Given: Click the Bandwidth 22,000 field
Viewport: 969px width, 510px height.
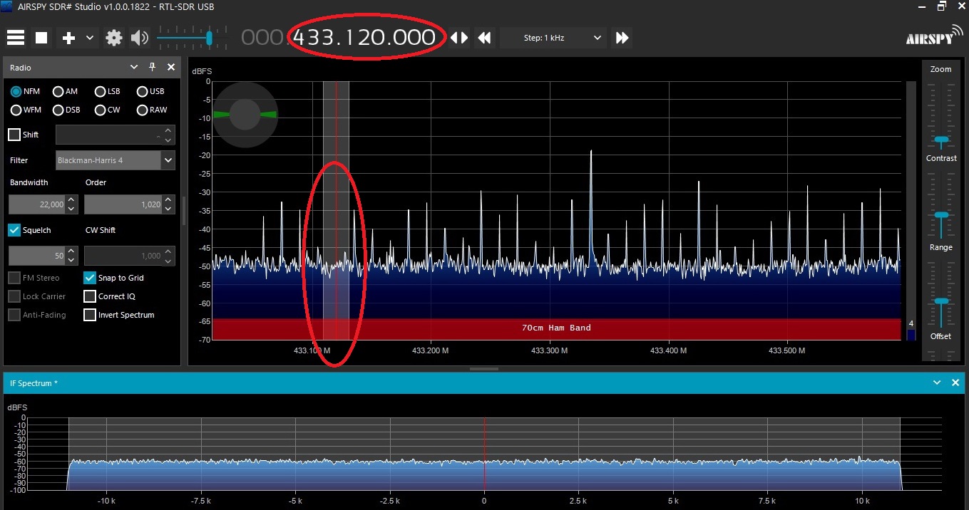Looking at the screenshot, I should tap(36, 204).
